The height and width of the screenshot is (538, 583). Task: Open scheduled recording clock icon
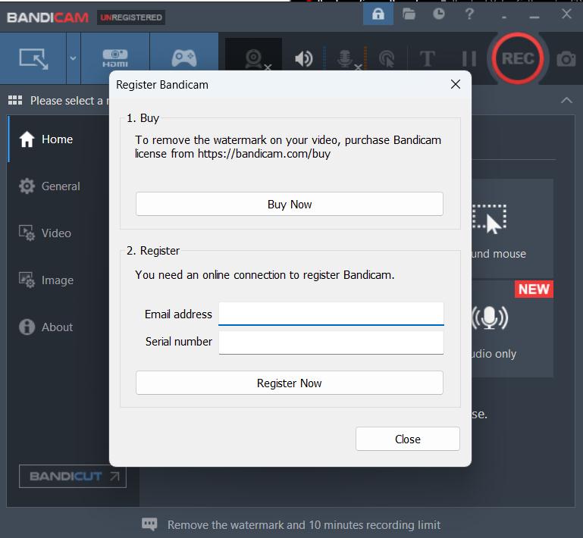[439, 14]
